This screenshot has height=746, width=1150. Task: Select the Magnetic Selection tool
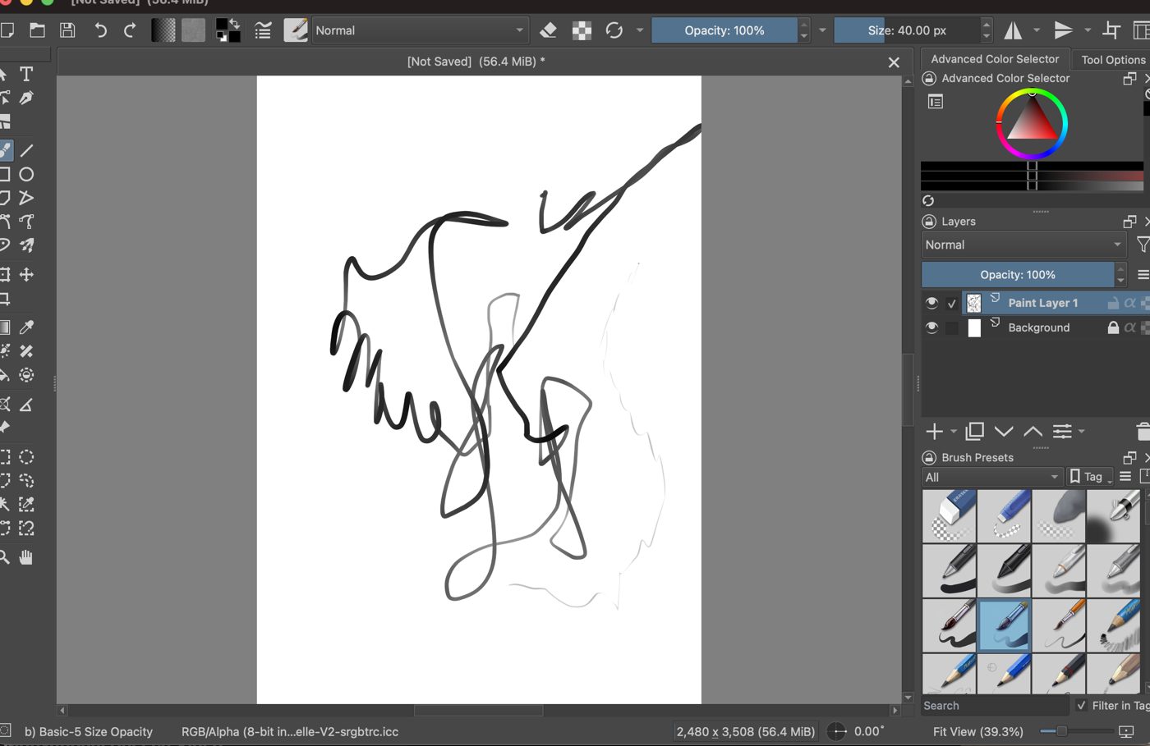26,529
